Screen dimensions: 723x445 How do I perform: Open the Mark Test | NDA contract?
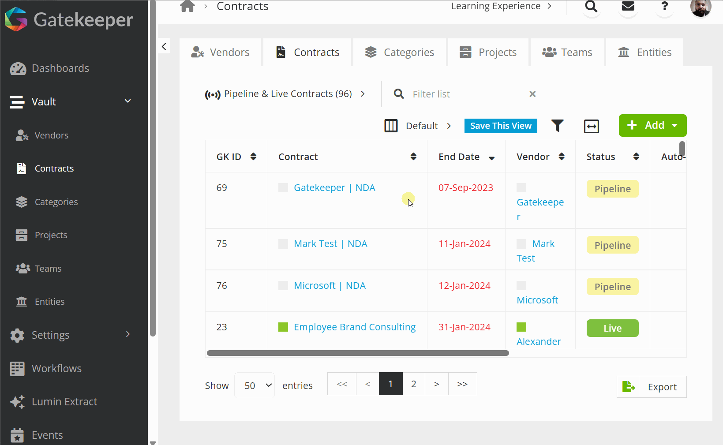[330, 244]
